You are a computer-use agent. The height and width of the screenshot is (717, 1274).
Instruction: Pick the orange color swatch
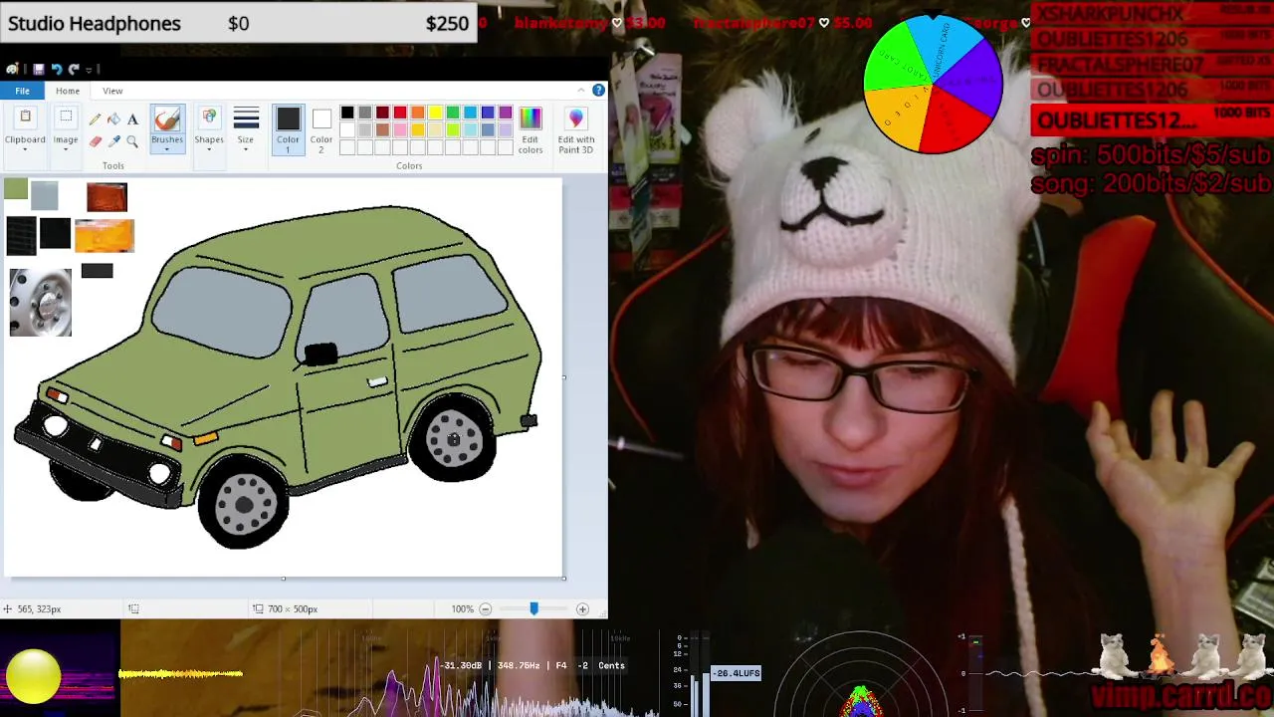pos(417,113)
